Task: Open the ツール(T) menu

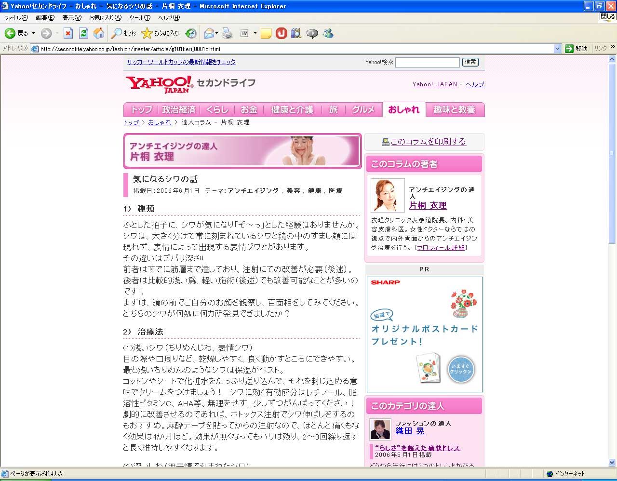Action: tap(139, 18)
